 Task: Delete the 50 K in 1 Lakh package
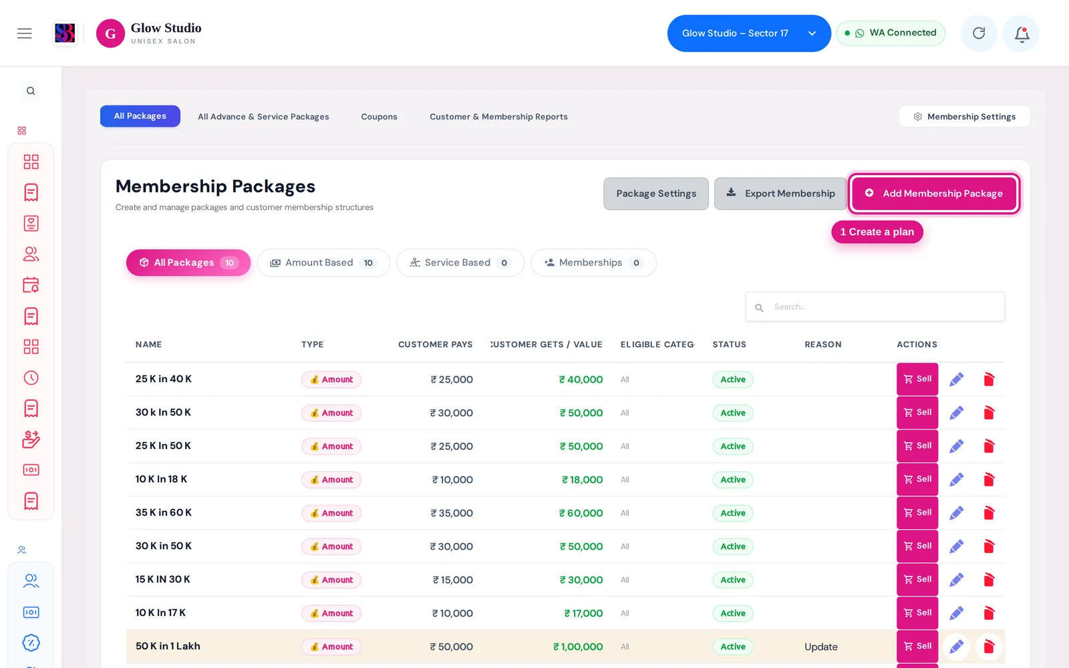tap(989, 647)
